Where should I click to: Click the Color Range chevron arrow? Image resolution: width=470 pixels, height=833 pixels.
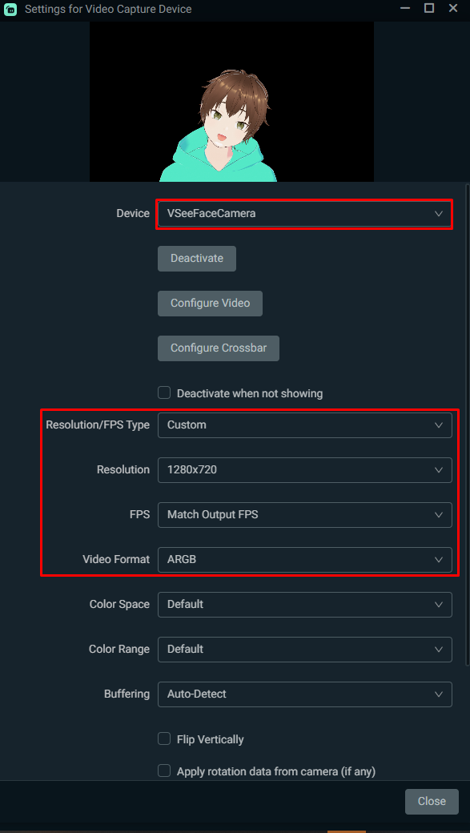(x=439, y=650)
